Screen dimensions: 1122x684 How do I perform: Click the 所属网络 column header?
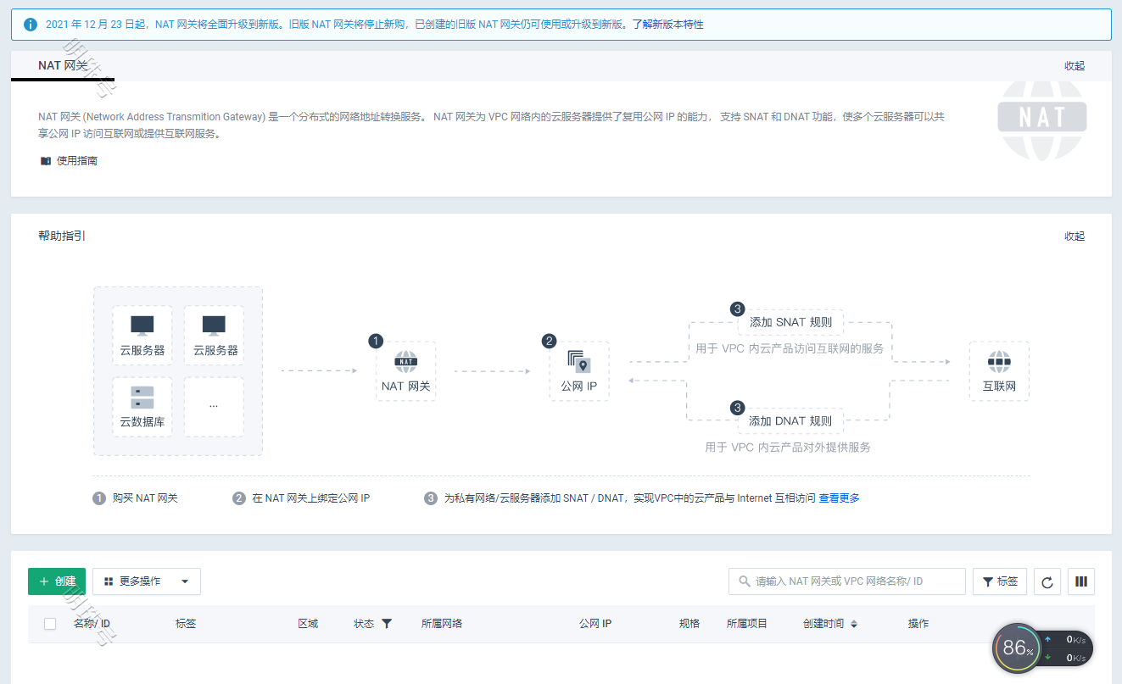442,624
